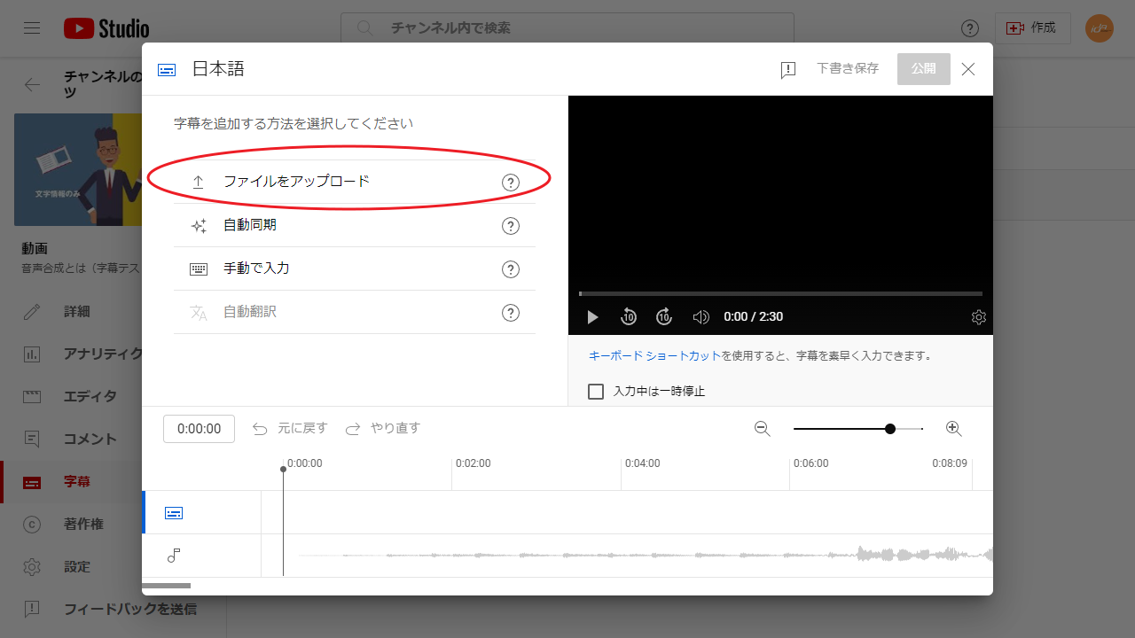
Task: Click the YouTube Studio logo
Action: click(x=106, y=28)
